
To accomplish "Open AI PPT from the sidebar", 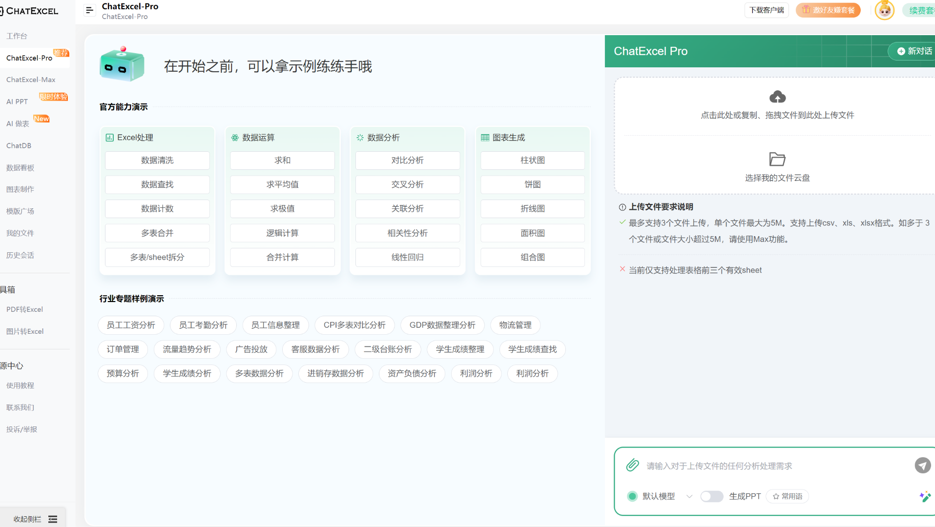I will pyautogui.click(x=17, y=101).
